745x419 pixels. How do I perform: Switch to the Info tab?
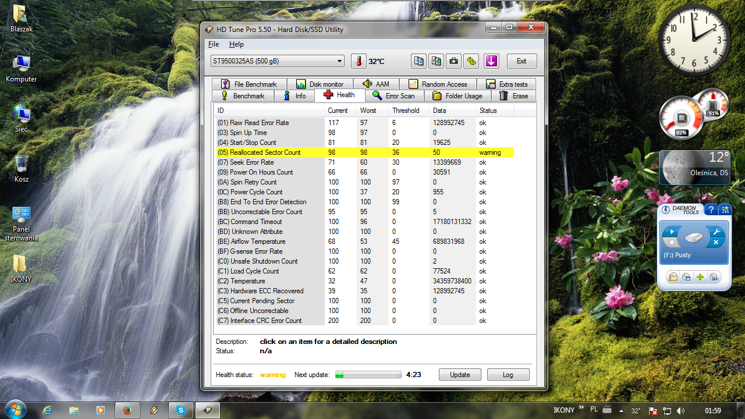click(x=295, y=96)
